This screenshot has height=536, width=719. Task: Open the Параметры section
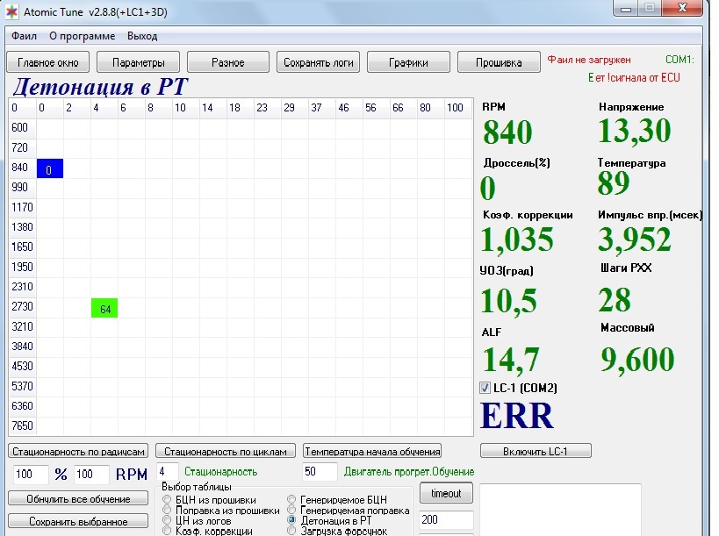pos(138,62)
